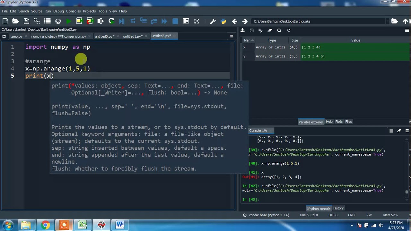The image size is (411, 231).
Task: Interrupt kernel with console stop square
Action: pyautogui.click(x=391, y=131)
